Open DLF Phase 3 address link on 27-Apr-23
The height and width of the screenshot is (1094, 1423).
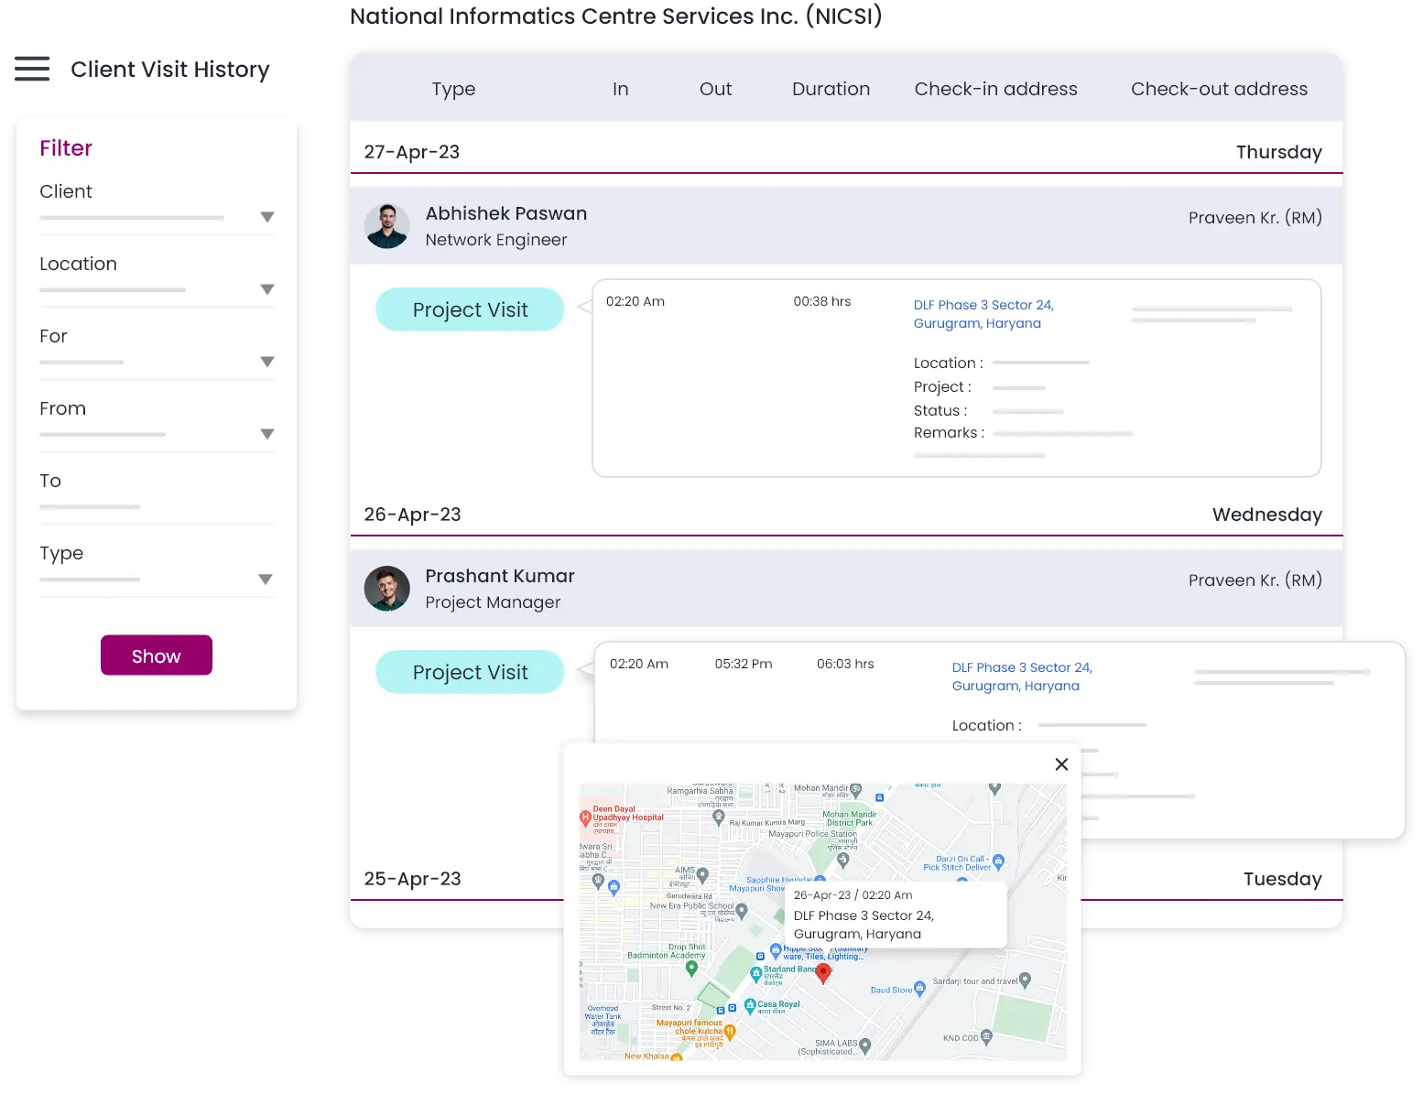[x=983, y=314]
